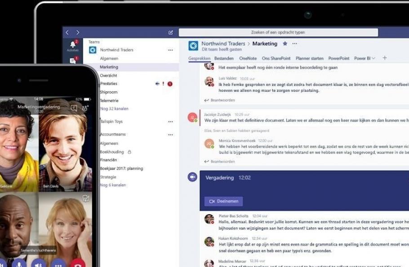
Task: Tap the red hang up button on phone
Action: coord(78,263)
